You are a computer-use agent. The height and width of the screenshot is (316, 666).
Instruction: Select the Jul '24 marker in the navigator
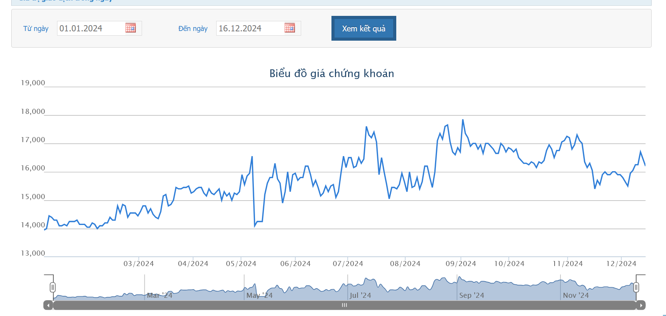[360, 295]
